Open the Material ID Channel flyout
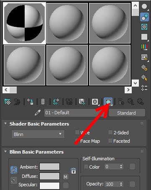This screenshot has height=190, width=151. click(95, 102)
